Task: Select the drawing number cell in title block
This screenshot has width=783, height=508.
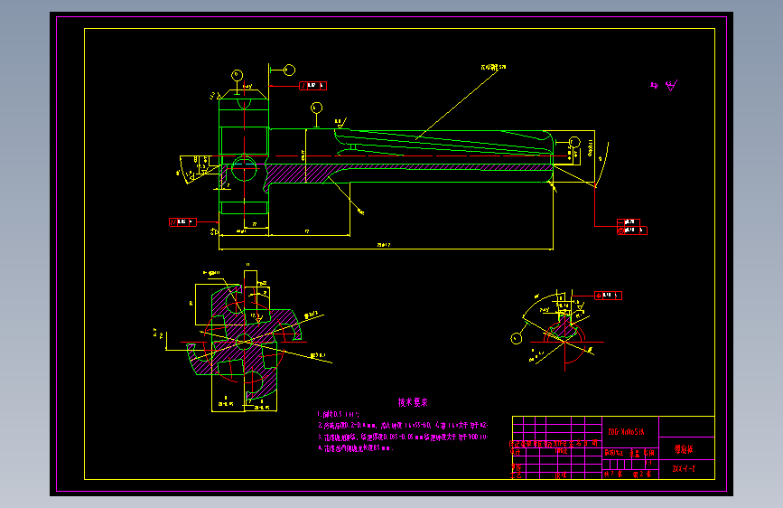Action: [686, 468]
